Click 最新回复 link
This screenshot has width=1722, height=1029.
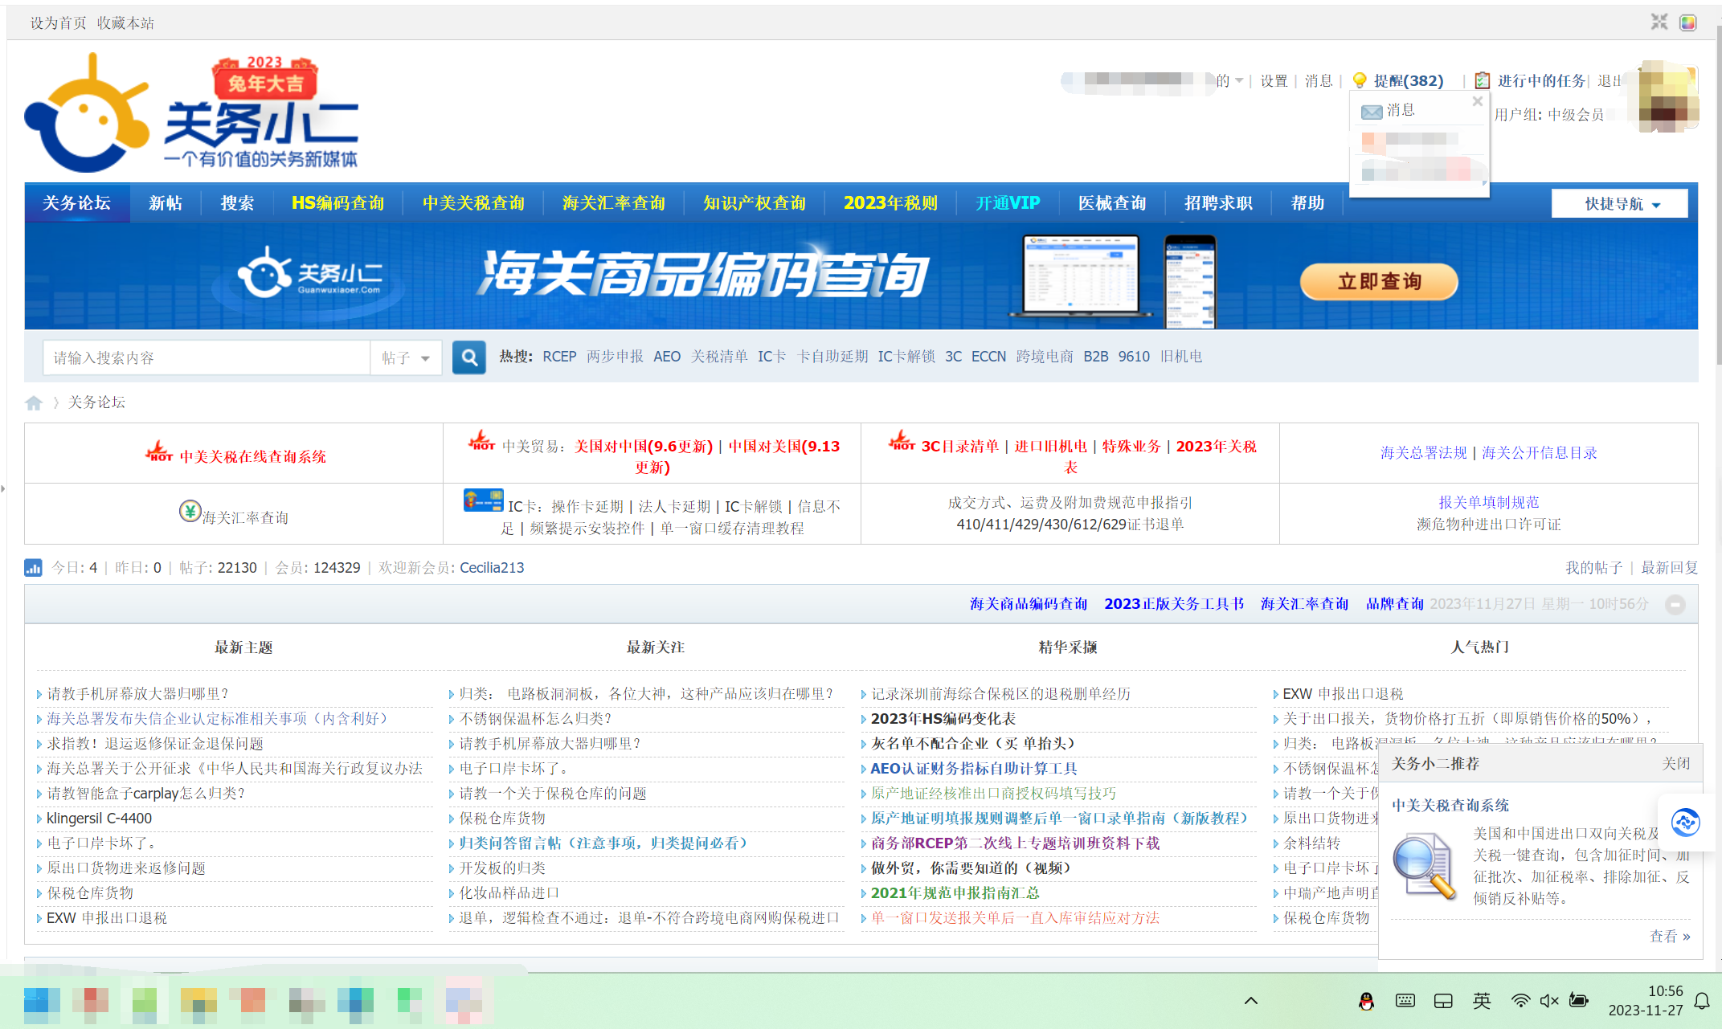tap(1670, 568)
